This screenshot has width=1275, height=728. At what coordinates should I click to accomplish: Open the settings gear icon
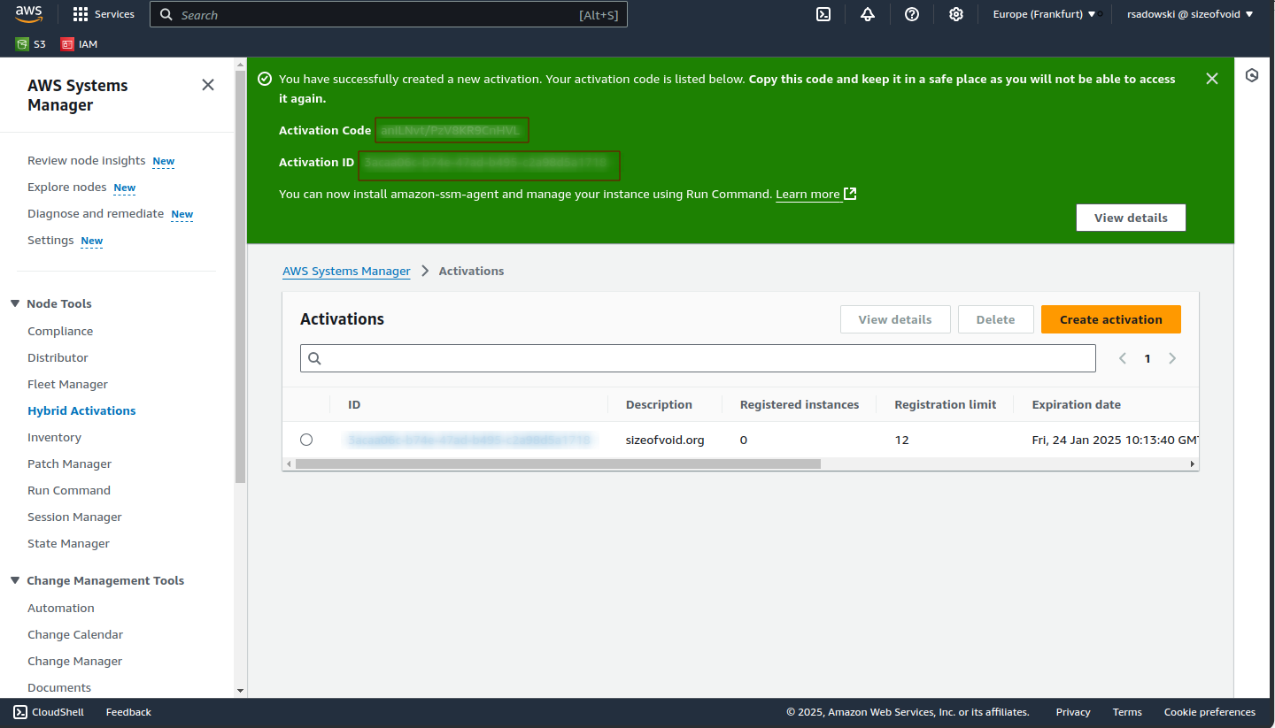pyautogui.click(x=956, y=14)
